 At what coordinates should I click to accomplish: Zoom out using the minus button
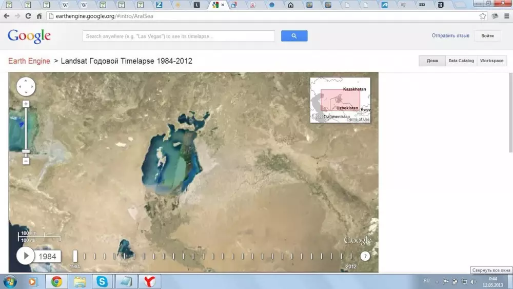26,161
